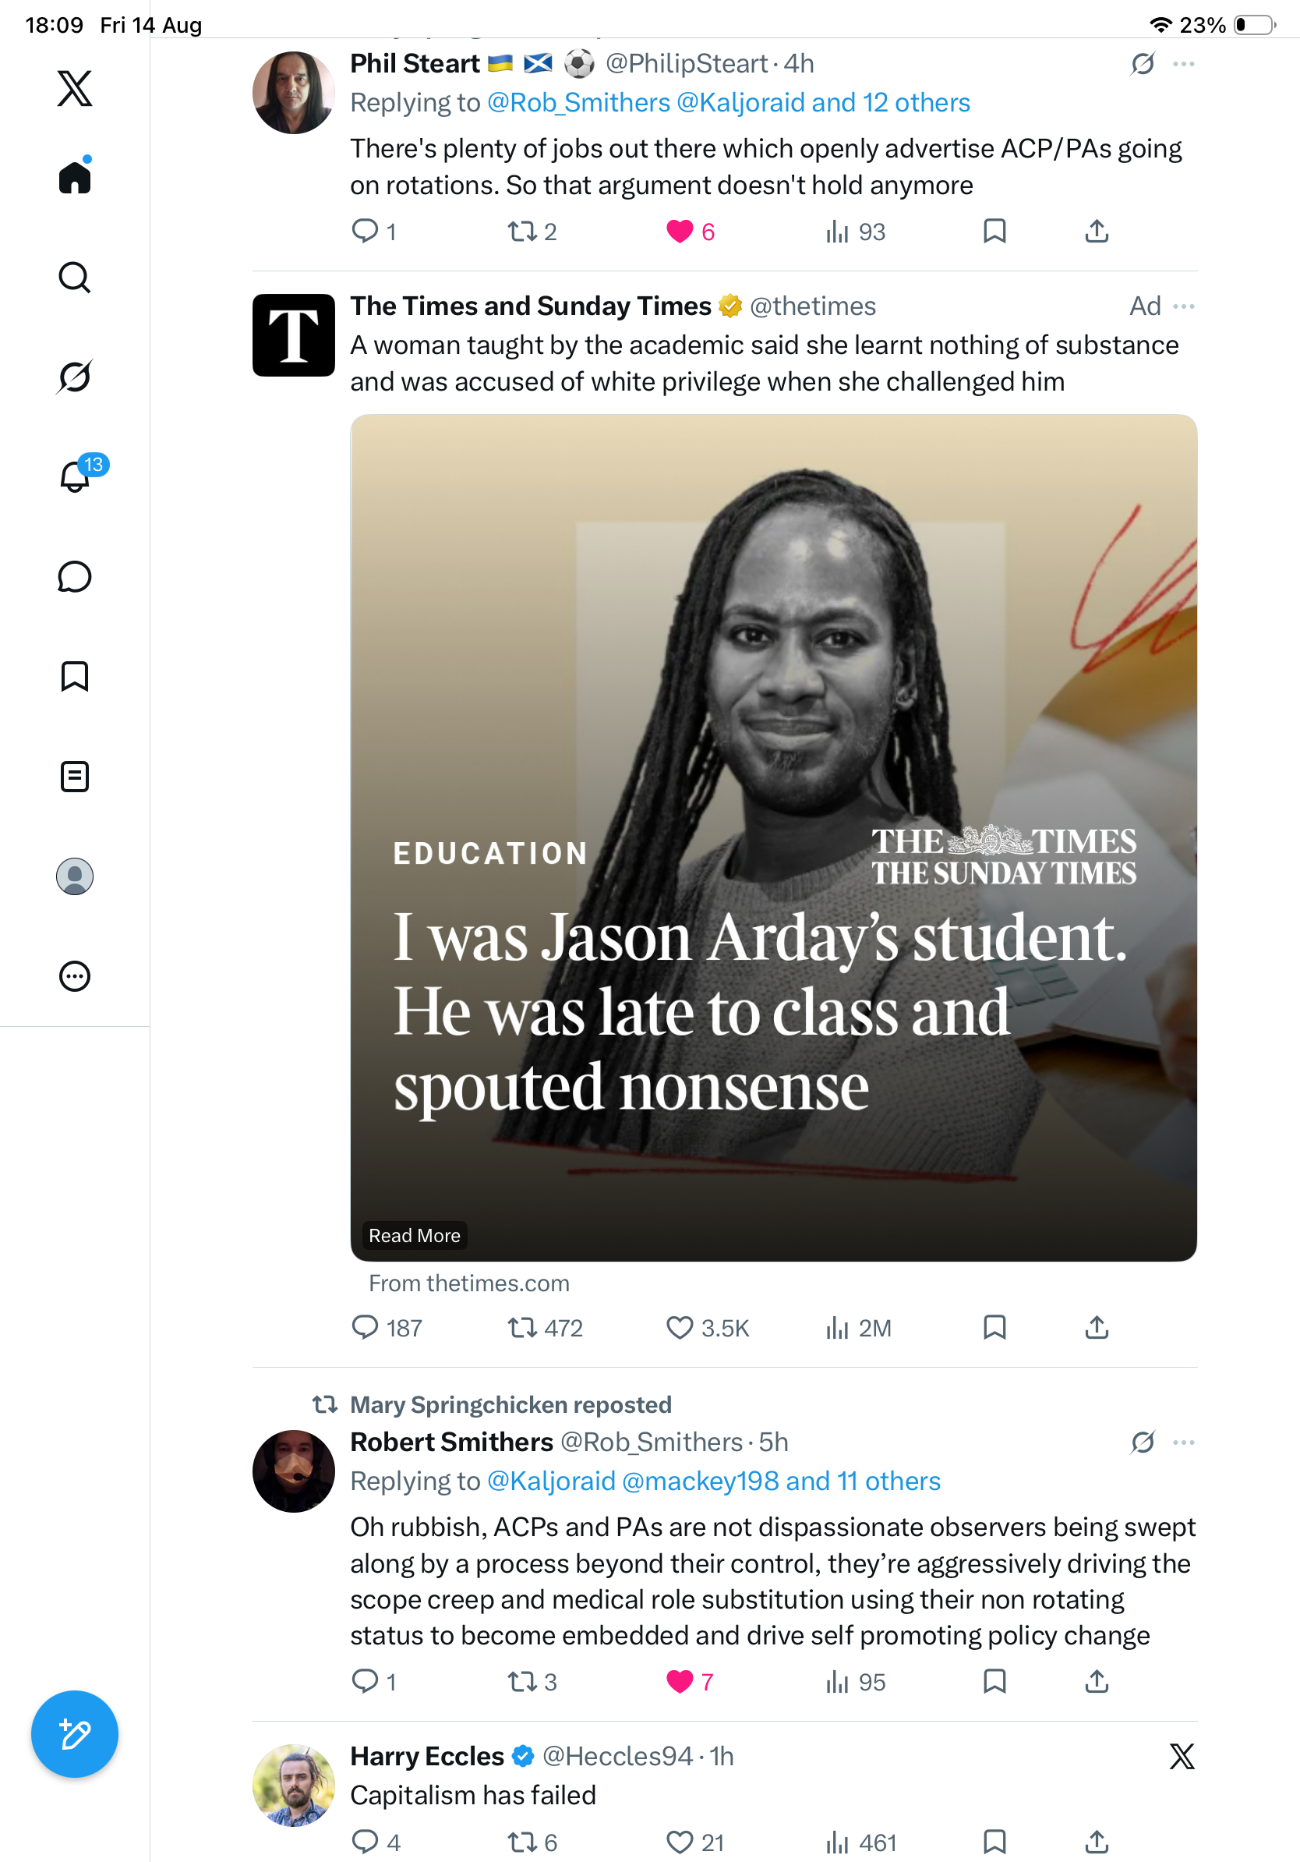Open the @Rob_Smithers mention link
Screen dimensions: 1300x1862
(x=578, y=103)
